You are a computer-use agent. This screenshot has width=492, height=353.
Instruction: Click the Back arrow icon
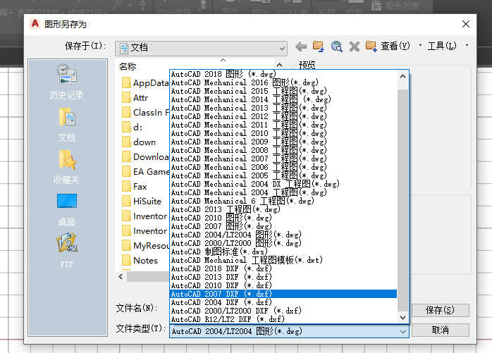click(x=301, y=47)
